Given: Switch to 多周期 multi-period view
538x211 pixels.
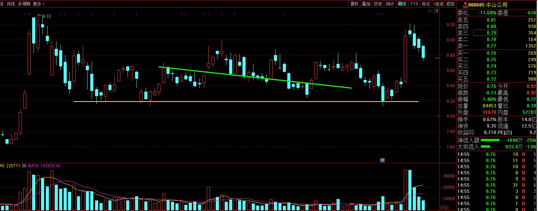Looking at the screenshot, I should [x=24, y=4].
